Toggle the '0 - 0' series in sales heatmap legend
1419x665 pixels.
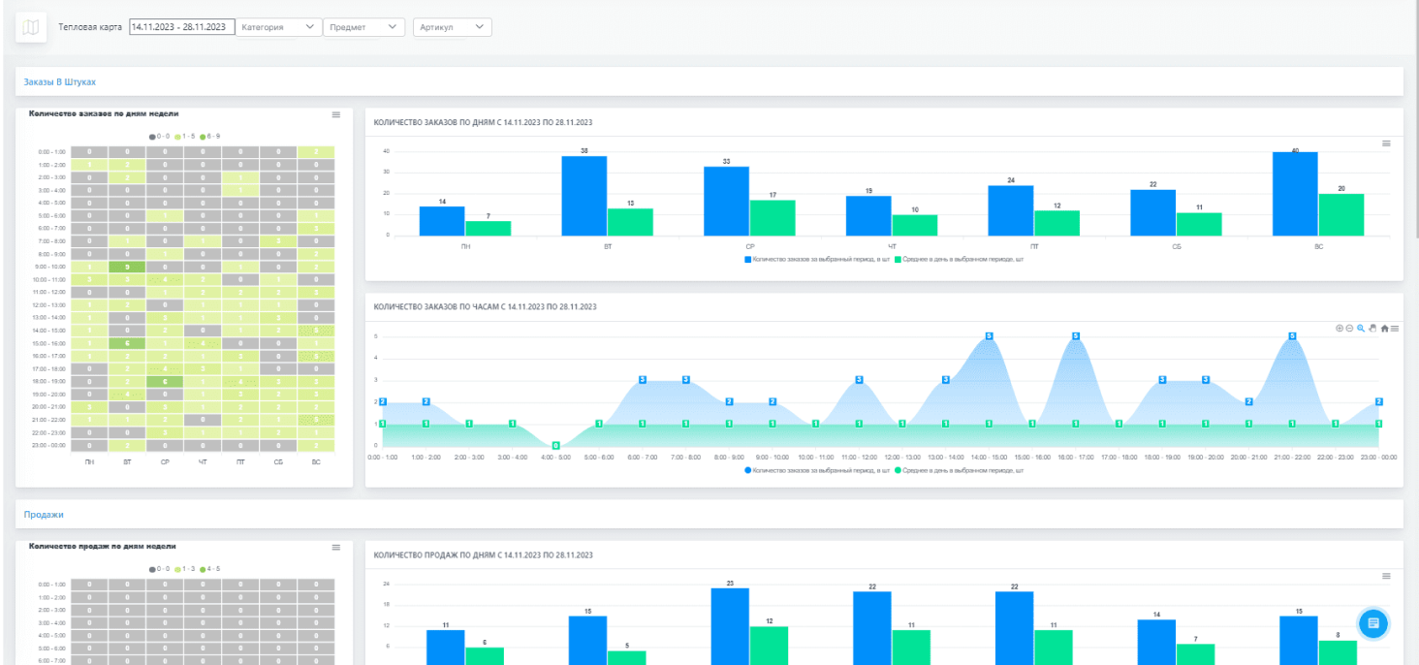tap(157, 569)
